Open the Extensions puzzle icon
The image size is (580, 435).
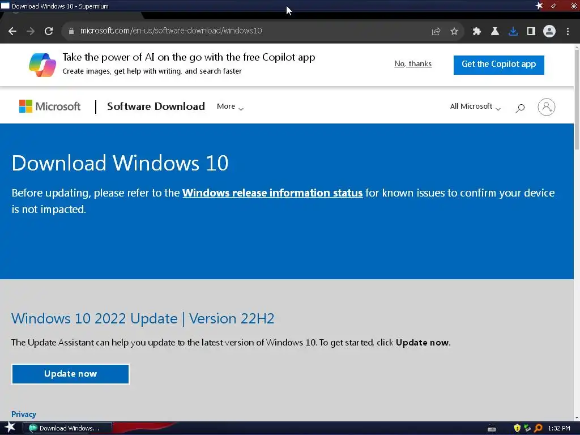point(476,32)
